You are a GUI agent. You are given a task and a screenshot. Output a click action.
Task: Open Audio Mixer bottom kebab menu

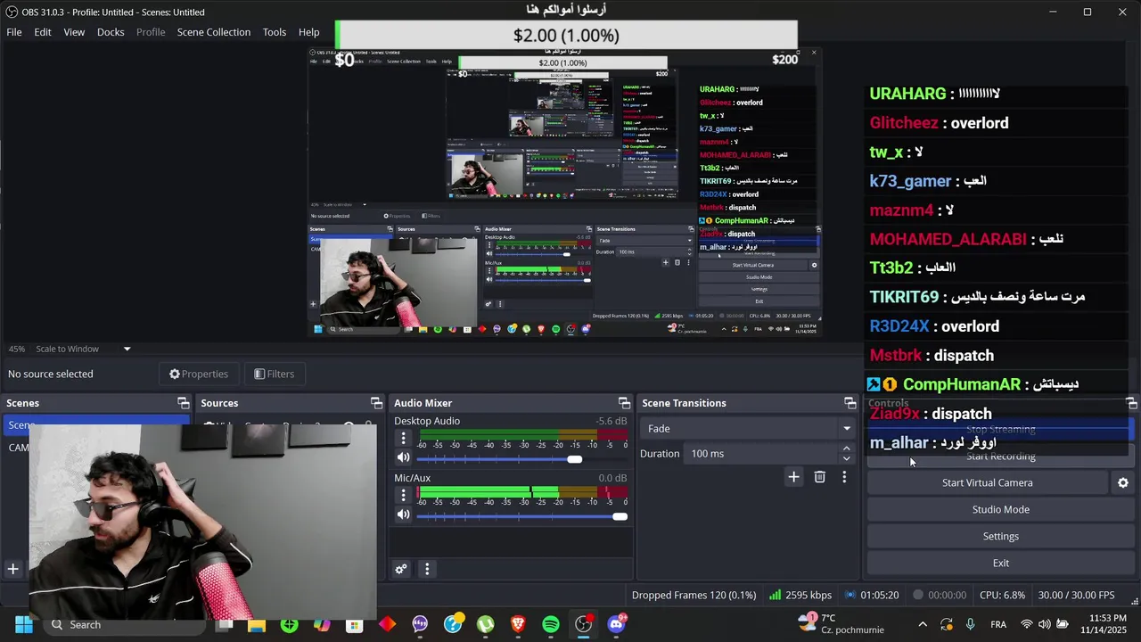pyautogui.click(x=427, y=569)
